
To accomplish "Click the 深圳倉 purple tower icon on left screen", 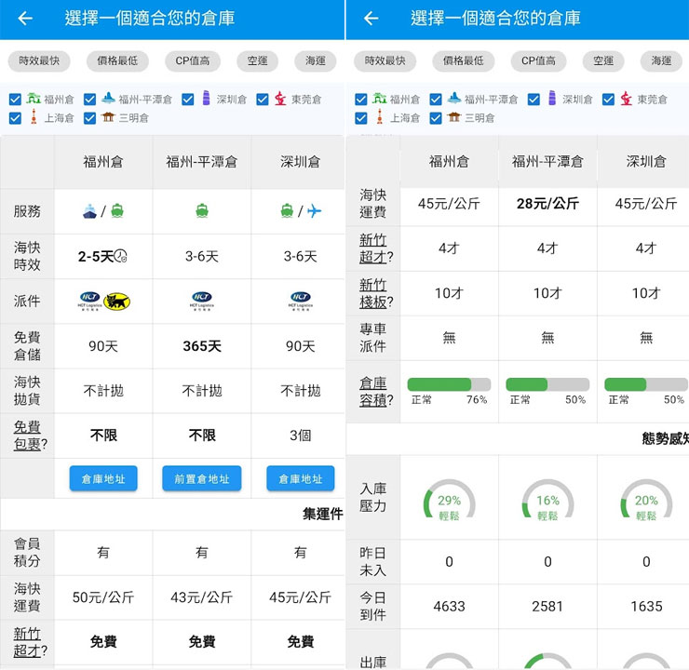I will tap(206, 98).
